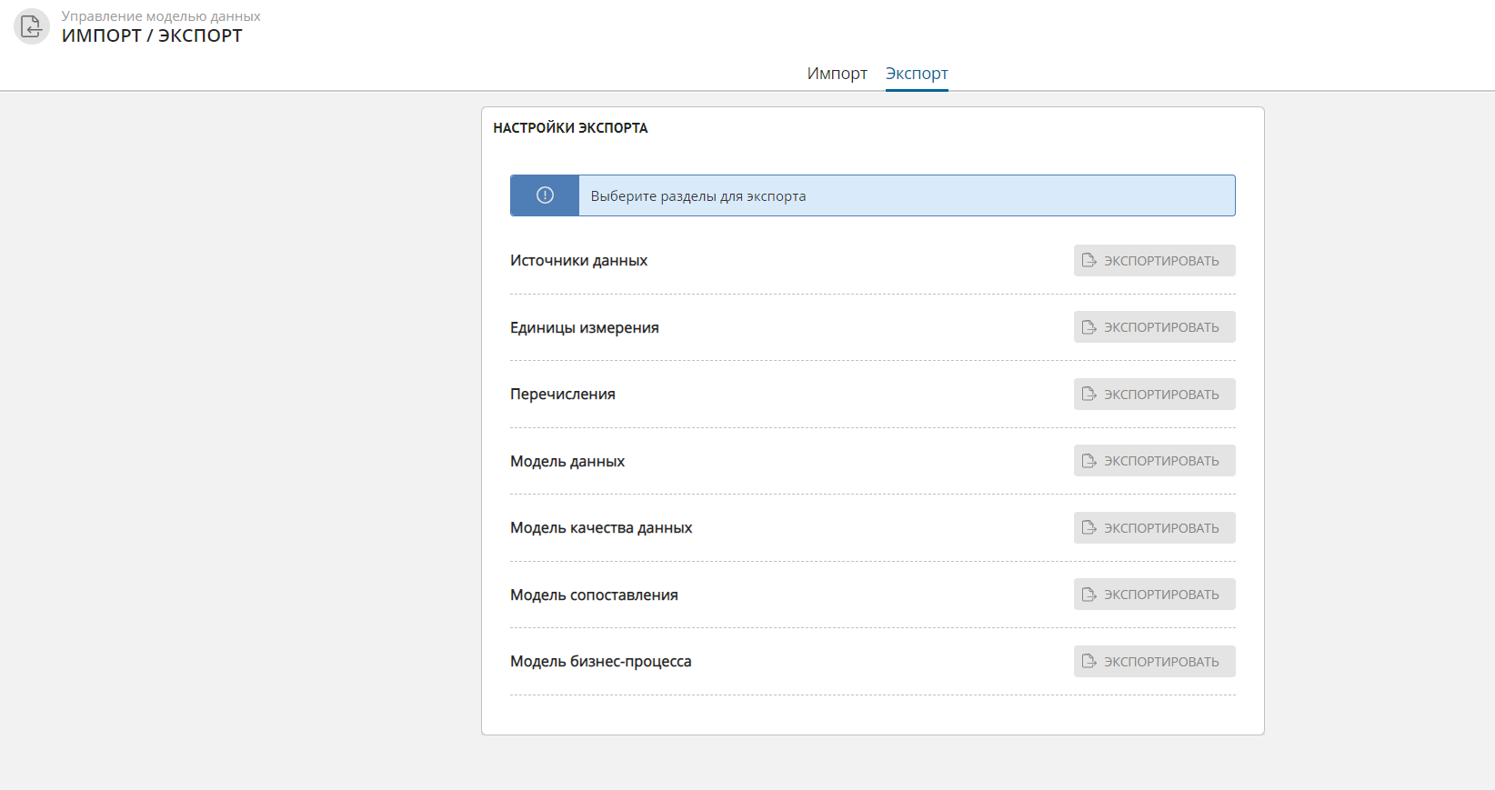Click the Перечисления label
Viewport: 1495px width, 790px height.
pyautogui.click(x=562, y=395)
